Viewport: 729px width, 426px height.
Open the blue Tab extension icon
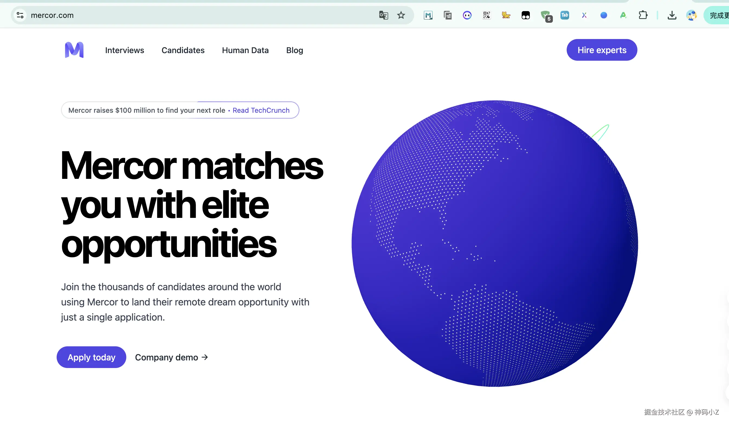(x=565, y=15)
